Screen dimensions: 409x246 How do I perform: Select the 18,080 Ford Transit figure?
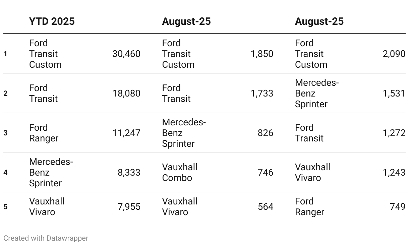[x=126, y=94]
